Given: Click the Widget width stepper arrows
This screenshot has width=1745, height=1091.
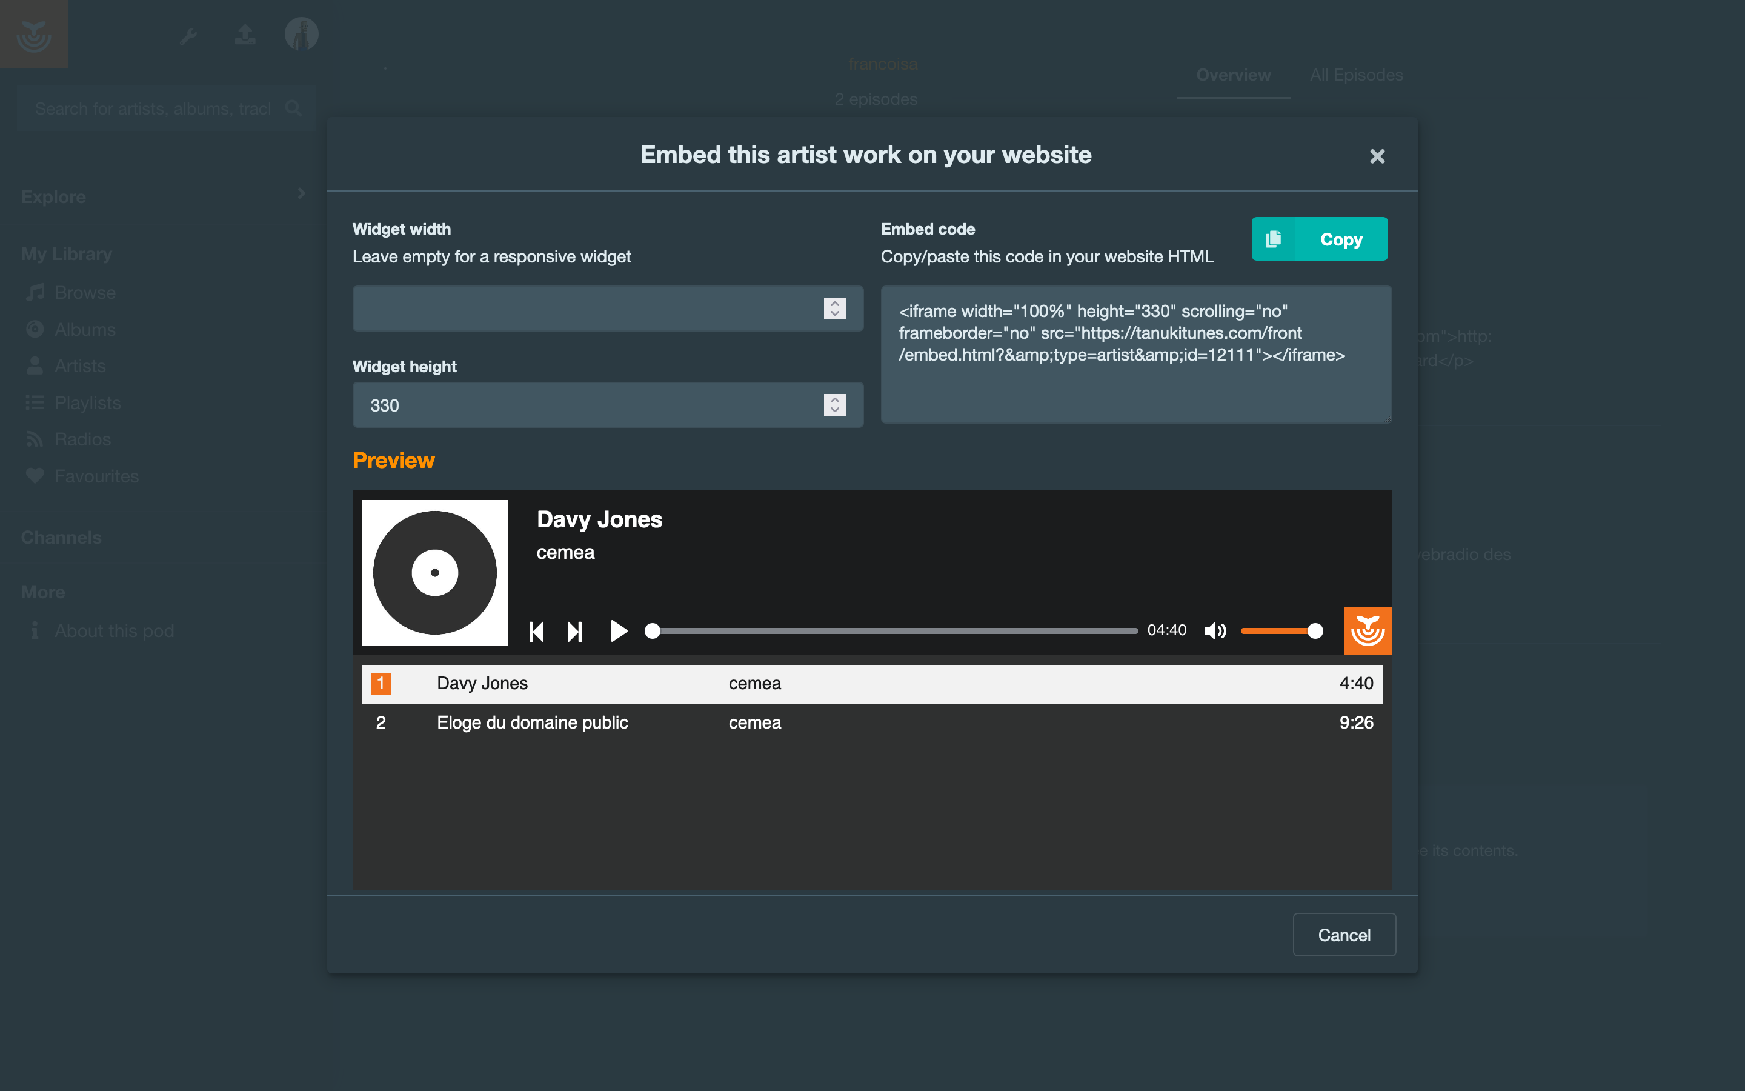Looking at the screenshot, I should pyautogui.click(x=834, y=309).
